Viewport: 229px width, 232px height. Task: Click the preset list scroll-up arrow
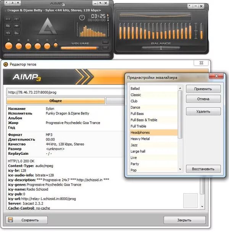pyautogui.click(x=180, y=88)
